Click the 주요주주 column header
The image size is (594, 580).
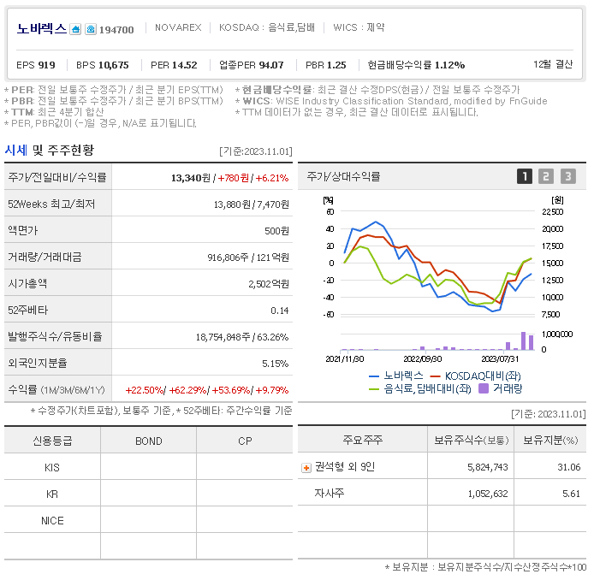[x=363, y=440]
